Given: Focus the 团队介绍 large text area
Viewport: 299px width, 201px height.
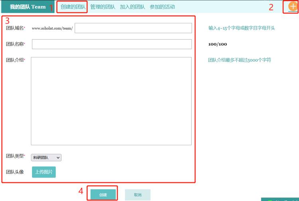Looking at the screenshot, I should [x=111, y=101].
